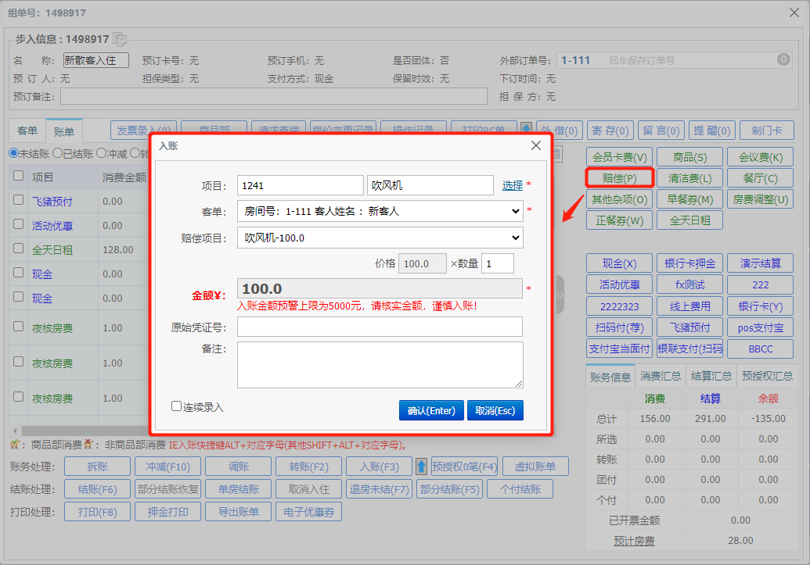The width and height of the screenshot is (810, 565).
Task: Click the 确认(Enter) button
Action: pos(431,411)
